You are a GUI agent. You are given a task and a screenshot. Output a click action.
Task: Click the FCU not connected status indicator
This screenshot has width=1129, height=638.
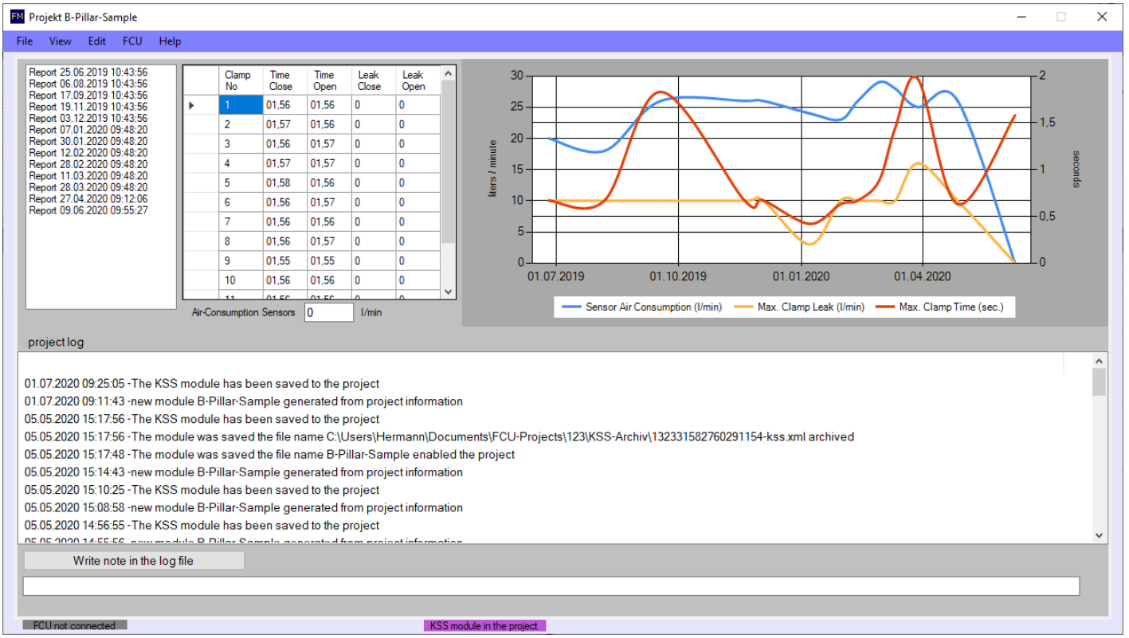pyautogui.click(x=73, y=626)
